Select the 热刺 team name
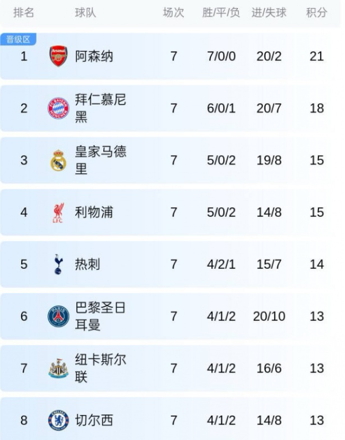345x440 pixels. pyautogui.click(x=87, y=264)
